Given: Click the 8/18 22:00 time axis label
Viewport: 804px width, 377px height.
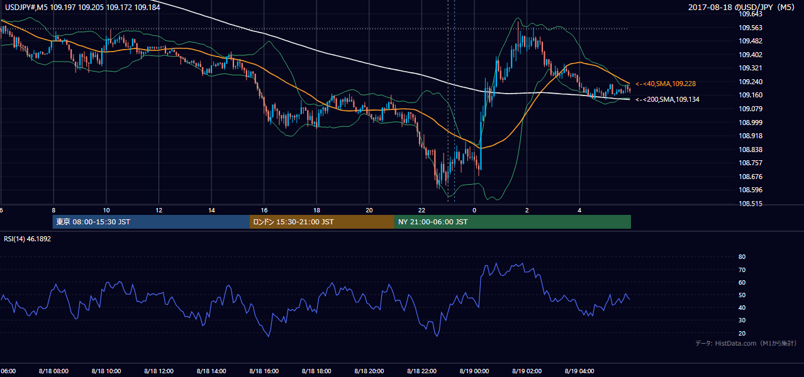Looking at the screenshot, I should pyautogui.click(x=422, y=371).
